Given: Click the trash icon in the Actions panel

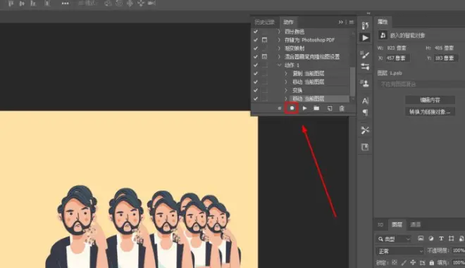Looking at the screenshot, I should point(342,108).
